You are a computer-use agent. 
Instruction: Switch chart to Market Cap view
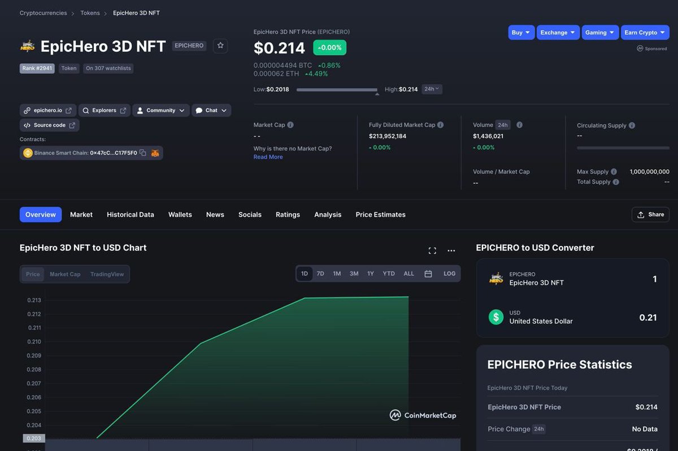tap(65, 274)
